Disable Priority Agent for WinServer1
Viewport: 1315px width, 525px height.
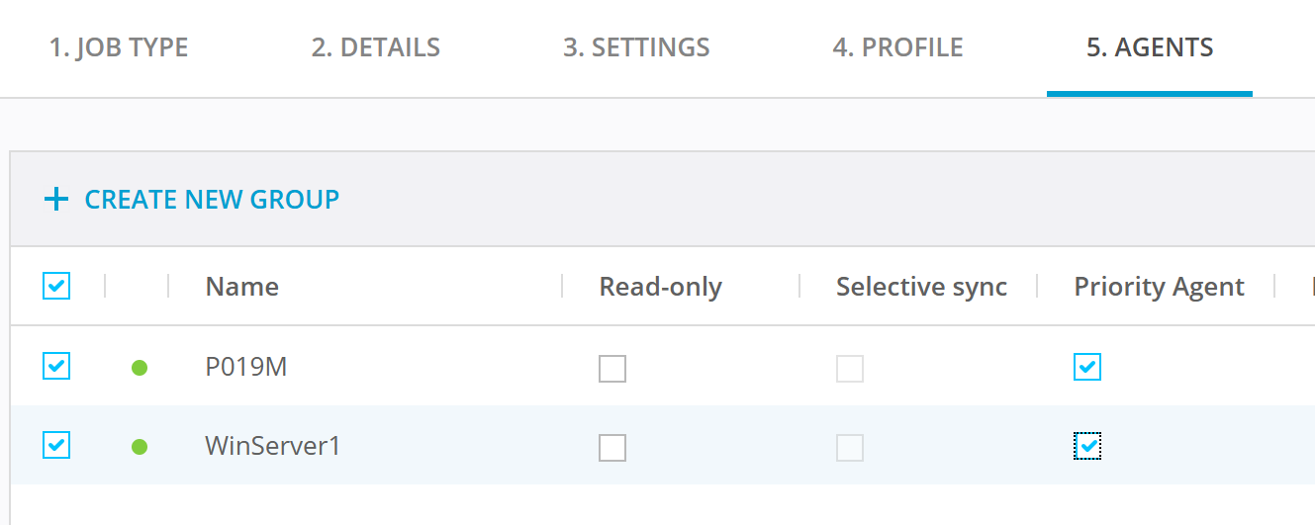pyautogui.click(x=1087, y=447)
